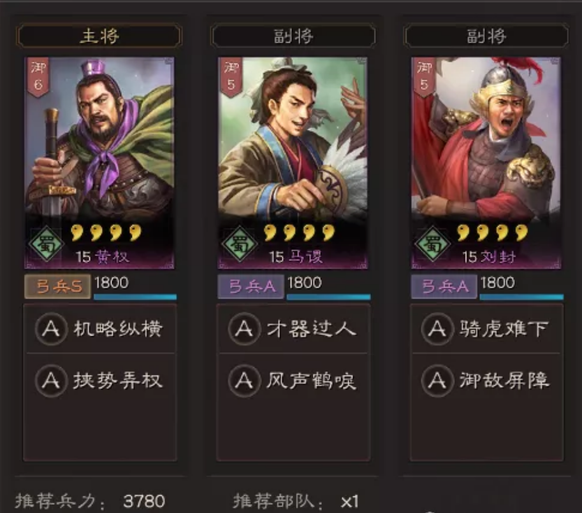This screenshot has height=513, width=582.
Task: Tap the 御6 cost ribbon on 黄权
Action: click(38, 77)
